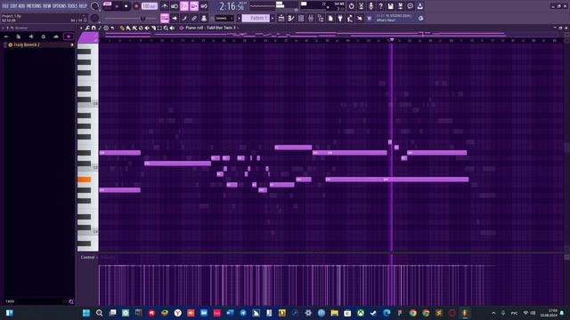This screenshot has width=570, height=320.
Task: Click the Piano roll - FabFilter Twin 3 title
Action: pos(210,28)
